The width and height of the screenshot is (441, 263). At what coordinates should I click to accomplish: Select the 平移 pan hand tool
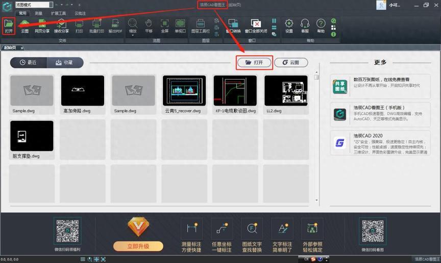[x=149, y=26]
